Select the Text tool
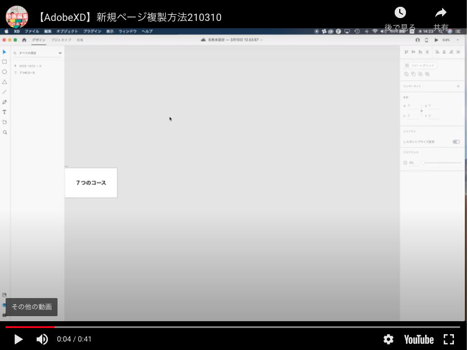Screen dimensions: 468x350 [x=5, y=112]
